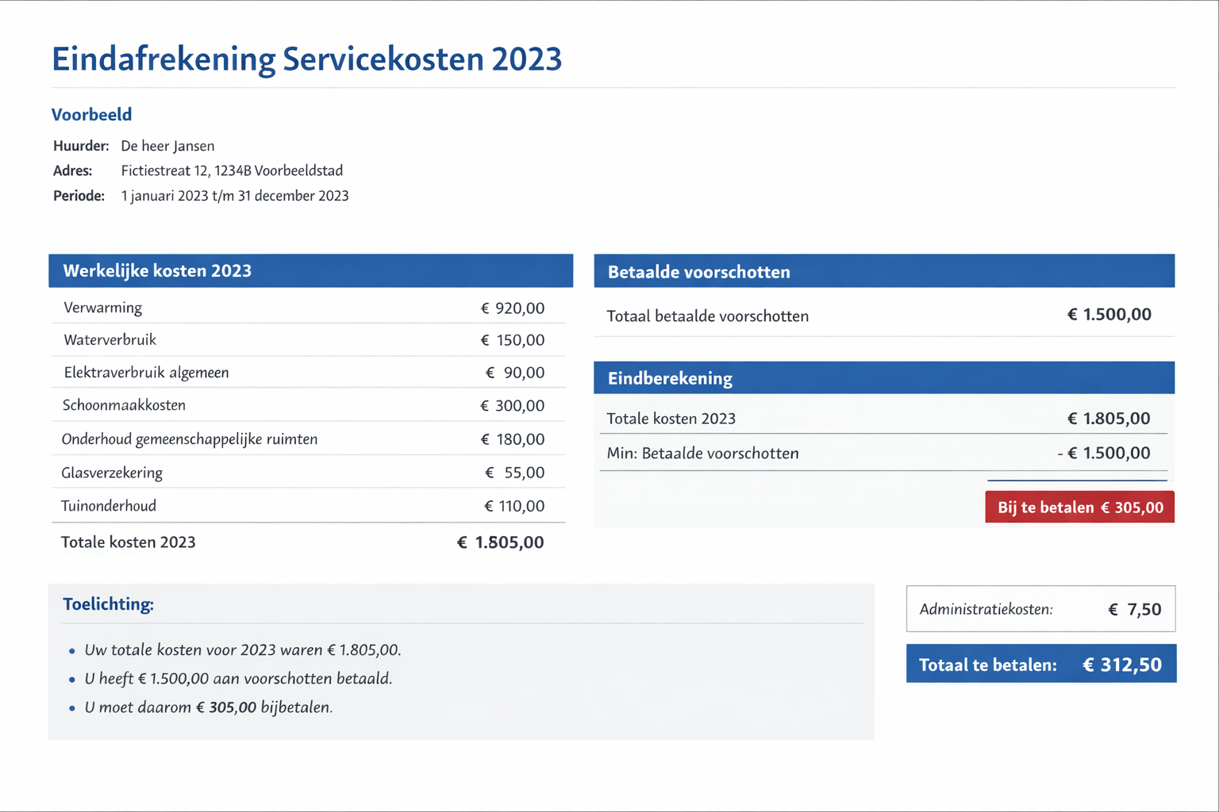This screenshot has height=812, width=1219.
Task: Click the Betaalde voorschotten section header
Action: [x=883, y=272]
